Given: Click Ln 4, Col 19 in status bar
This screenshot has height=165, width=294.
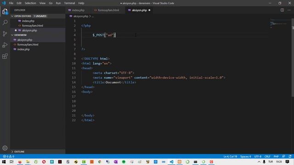Looking at the screenshot, I should click(x=230, y=156).
